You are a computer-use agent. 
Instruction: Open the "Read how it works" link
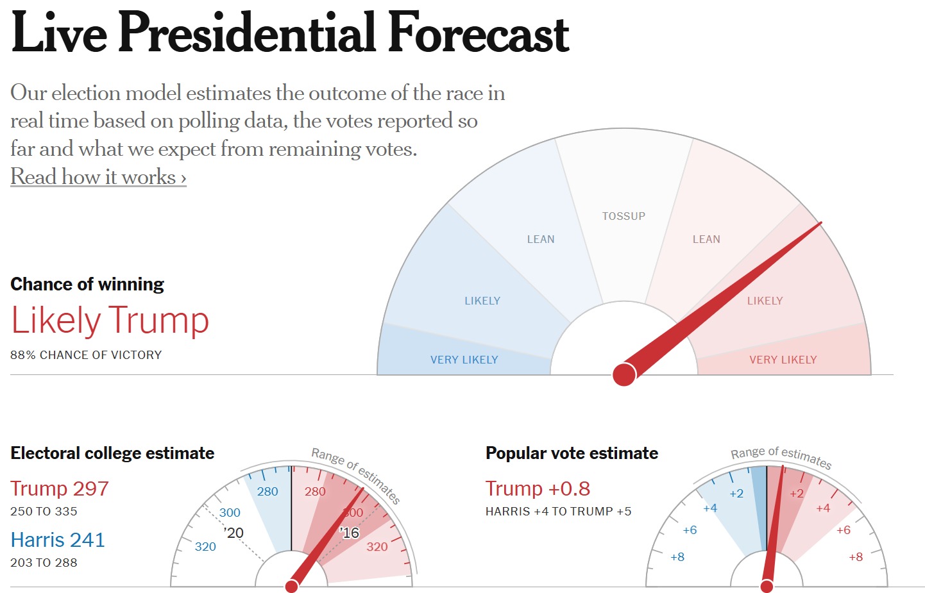click(x=98, y=177)
